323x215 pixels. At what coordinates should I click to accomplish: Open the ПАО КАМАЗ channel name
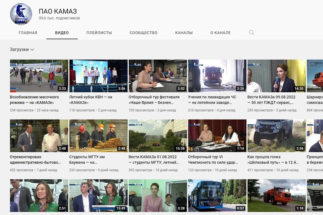point(57,11)
